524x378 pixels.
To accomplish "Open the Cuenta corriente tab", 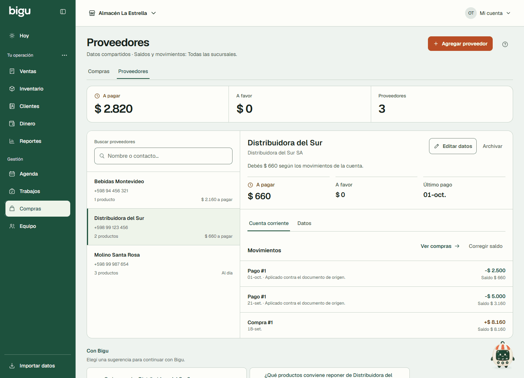I will click(269, 223).
